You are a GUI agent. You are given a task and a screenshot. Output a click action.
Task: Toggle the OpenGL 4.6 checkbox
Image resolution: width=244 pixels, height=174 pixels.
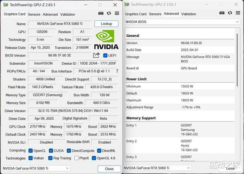pos(94,158)
